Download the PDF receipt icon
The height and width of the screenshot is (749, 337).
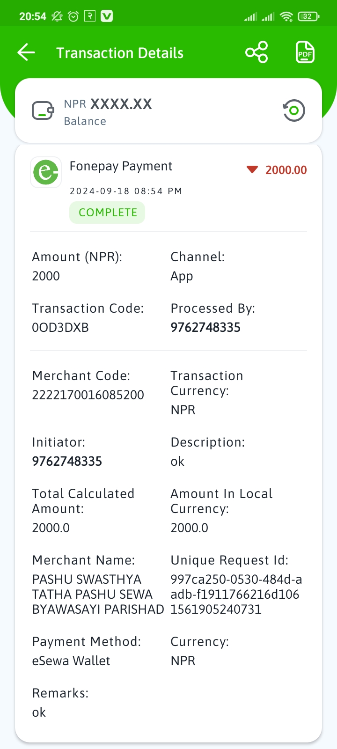tap(305, 52)
